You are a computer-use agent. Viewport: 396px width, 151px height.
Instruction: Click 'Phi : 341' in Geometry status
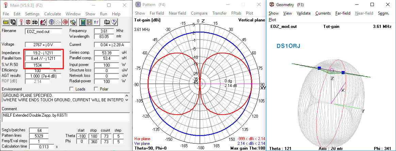[x=383, y=149]
